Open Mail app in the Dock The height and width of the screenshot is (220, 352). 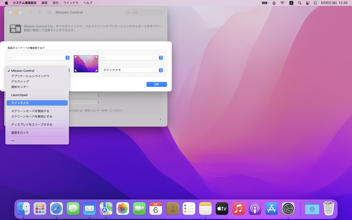click(89, 209)
